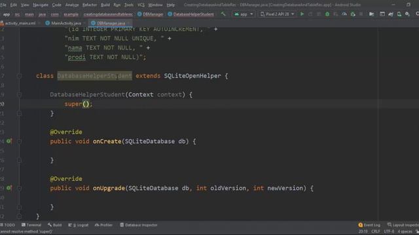Collapse the onCreate method fold marker
This screenshot has width=419, height=235.
point(19,142)
